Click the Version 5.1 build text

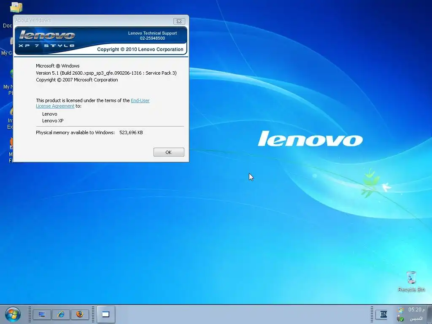tap(106, 73)
